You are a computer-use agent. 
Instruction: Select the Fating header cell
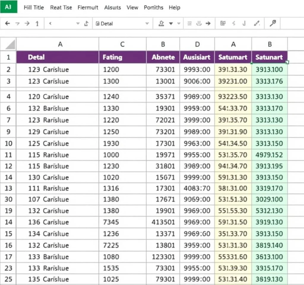[122, 57]
